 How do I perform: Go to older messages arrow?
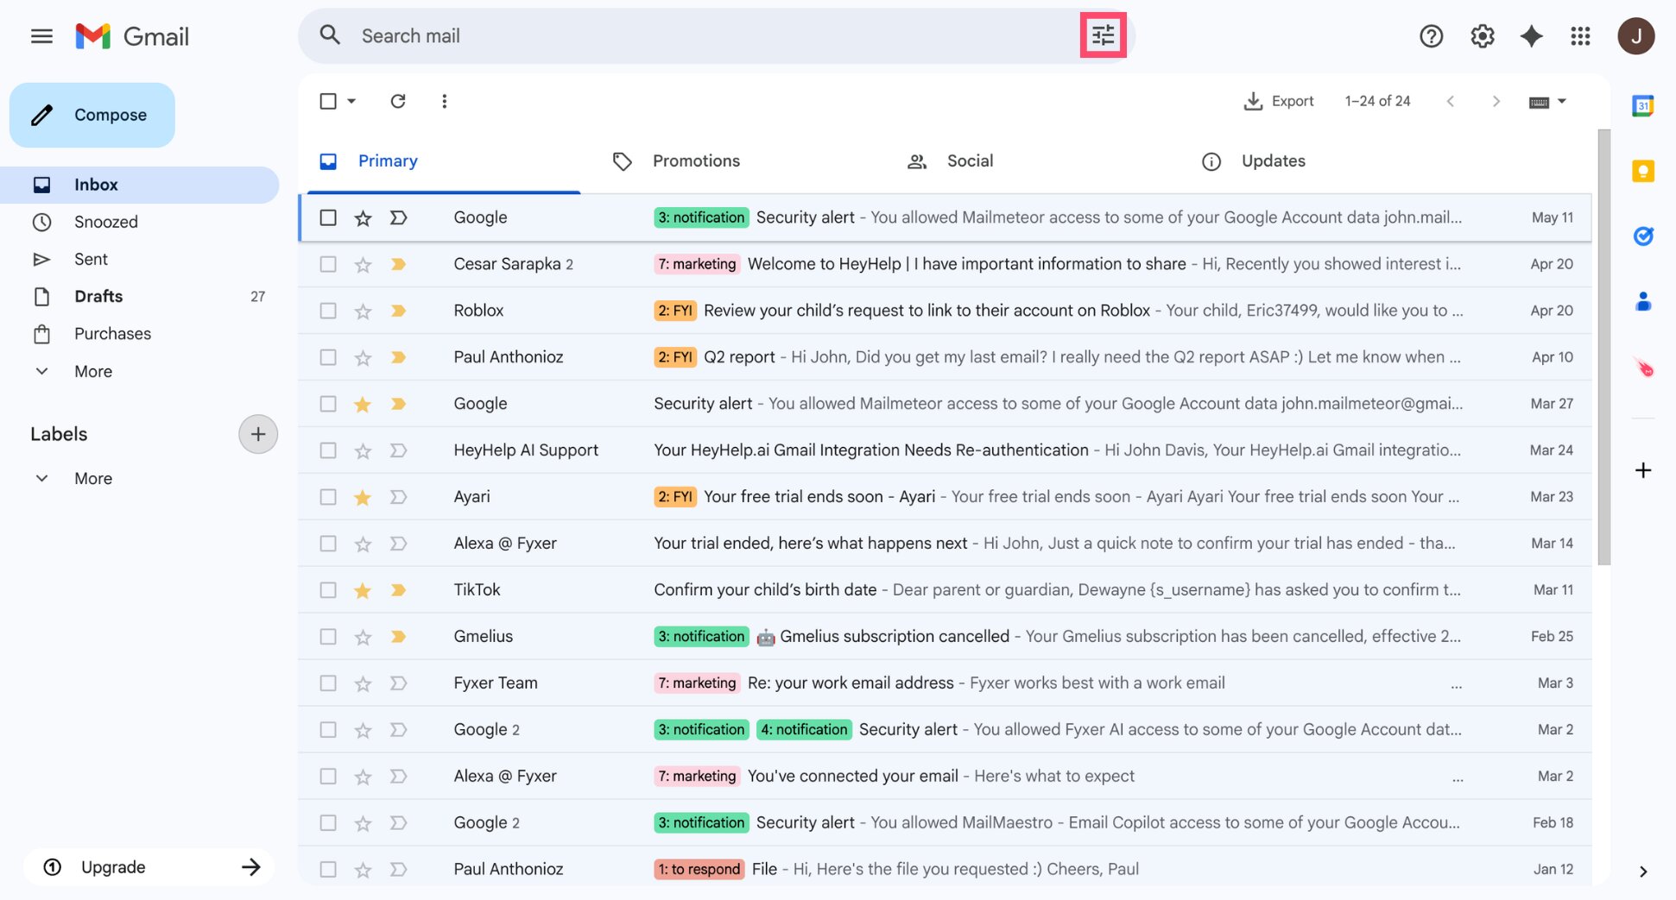(1496, 101)
